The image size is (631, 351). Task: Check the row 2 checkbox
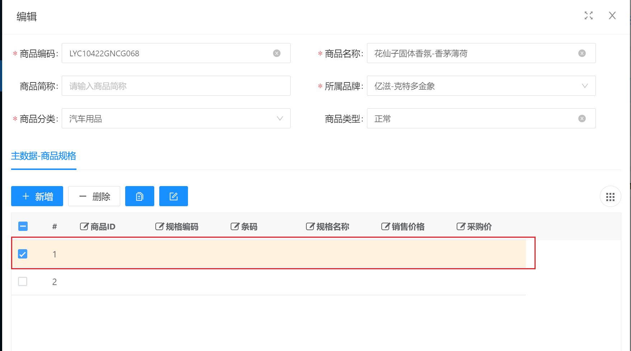tap(23, 281)
